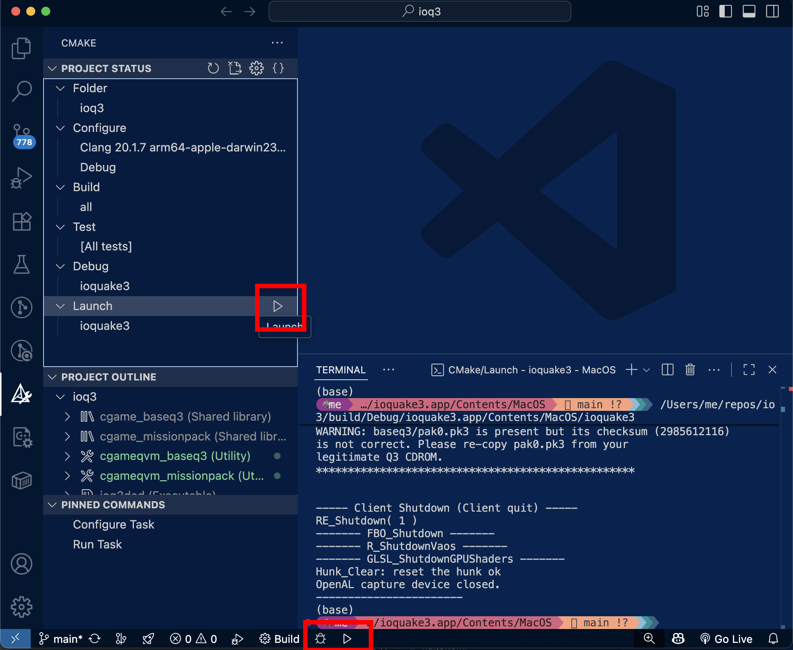Select the CMake launch play icon beside Launch row
The height and width of the screenshot is (650, 793).
[x=278, y=306]
